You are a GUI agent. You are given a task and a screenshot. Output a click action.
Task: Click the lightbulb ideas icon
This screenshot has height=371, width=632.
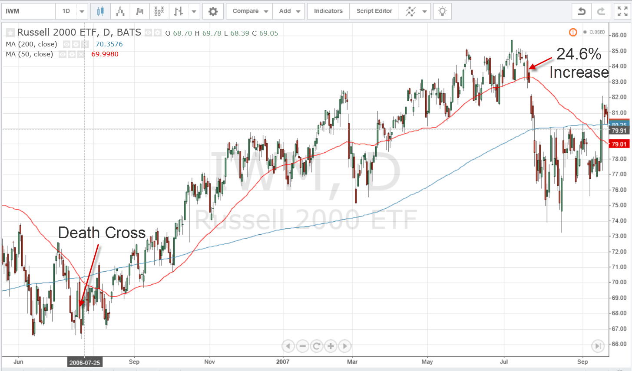442,11
